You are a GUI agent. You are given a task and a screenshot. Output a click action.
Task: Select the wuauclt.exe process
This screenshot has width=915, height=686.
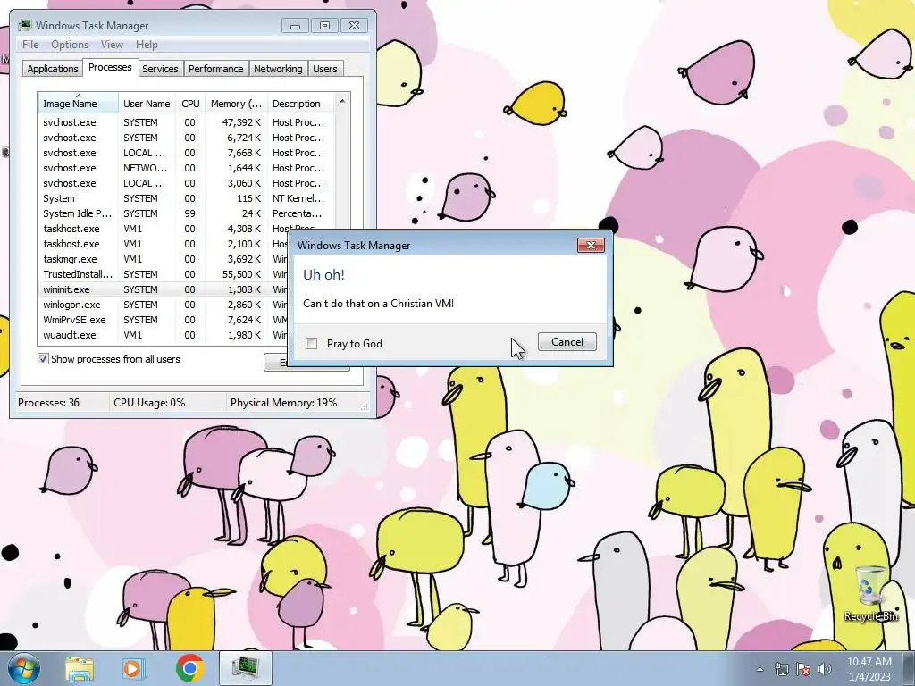[164, 335]
